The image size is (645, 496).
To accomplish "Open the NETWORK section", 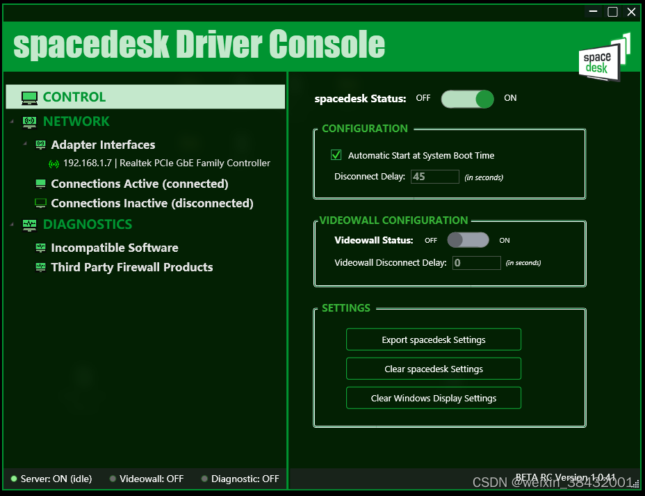I will click(x=76, y=122).
